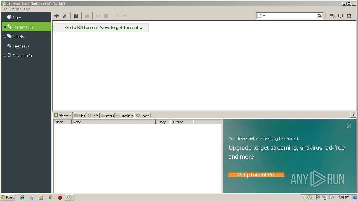Viewport: 358px width, 201px height.
Task: Open File Explorer from taskbar
Action: (x=32, y=197)
